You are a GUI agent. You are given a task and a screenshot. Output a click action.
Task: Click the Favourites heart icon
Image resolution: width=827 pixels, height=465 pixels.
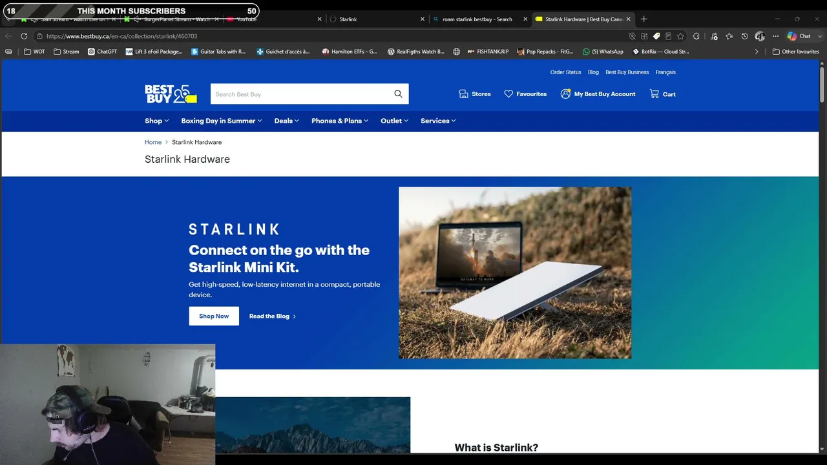508,94
